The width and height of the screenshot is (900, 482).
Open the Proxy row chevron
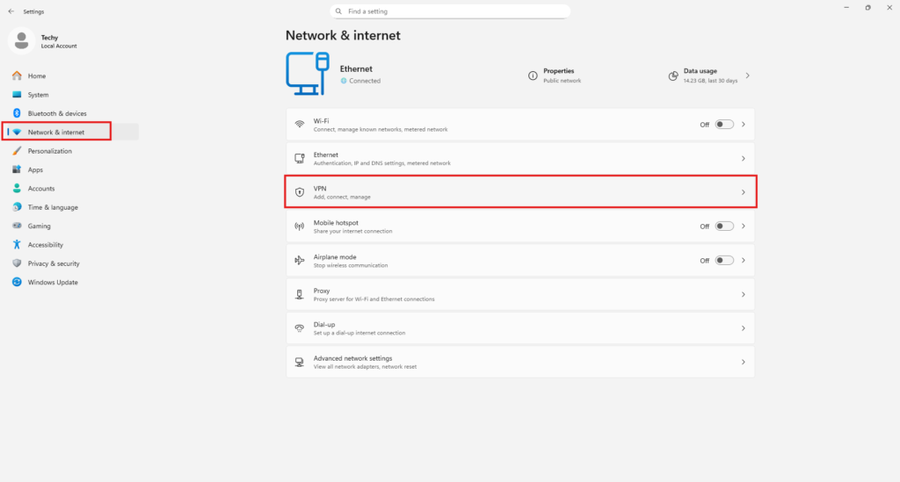[x=743, y=295]
